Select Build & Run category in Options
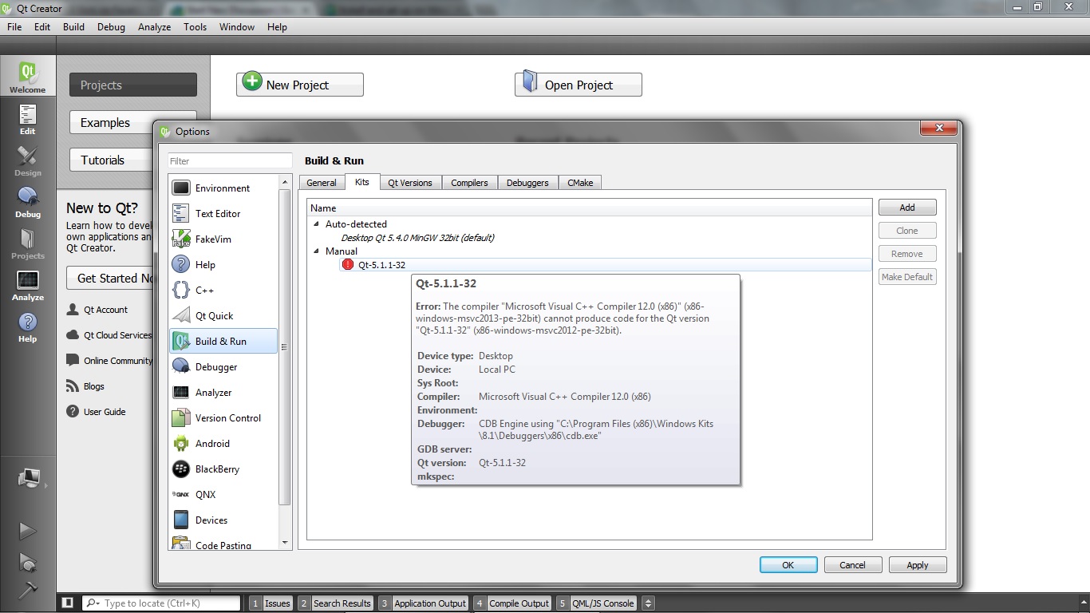 224,342
